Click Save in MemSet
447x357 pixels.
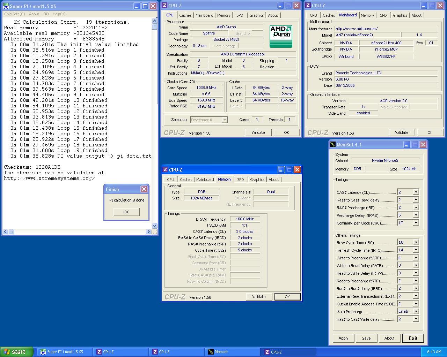click(366, 338)
